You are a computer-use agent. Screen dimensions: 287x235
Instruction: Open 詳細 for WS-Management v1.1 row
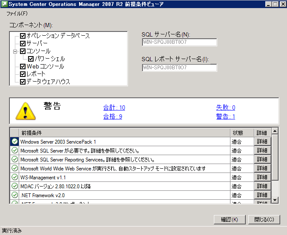tap(262, 177)
